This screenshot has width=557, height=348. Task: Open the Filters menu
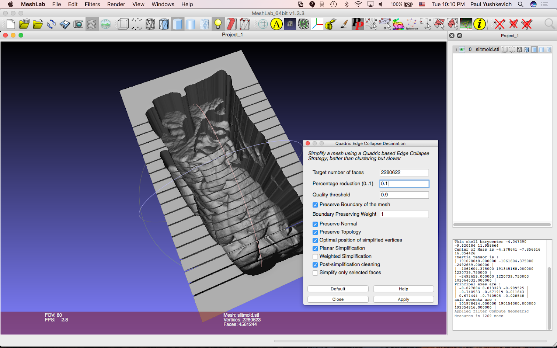click(92, 4)
